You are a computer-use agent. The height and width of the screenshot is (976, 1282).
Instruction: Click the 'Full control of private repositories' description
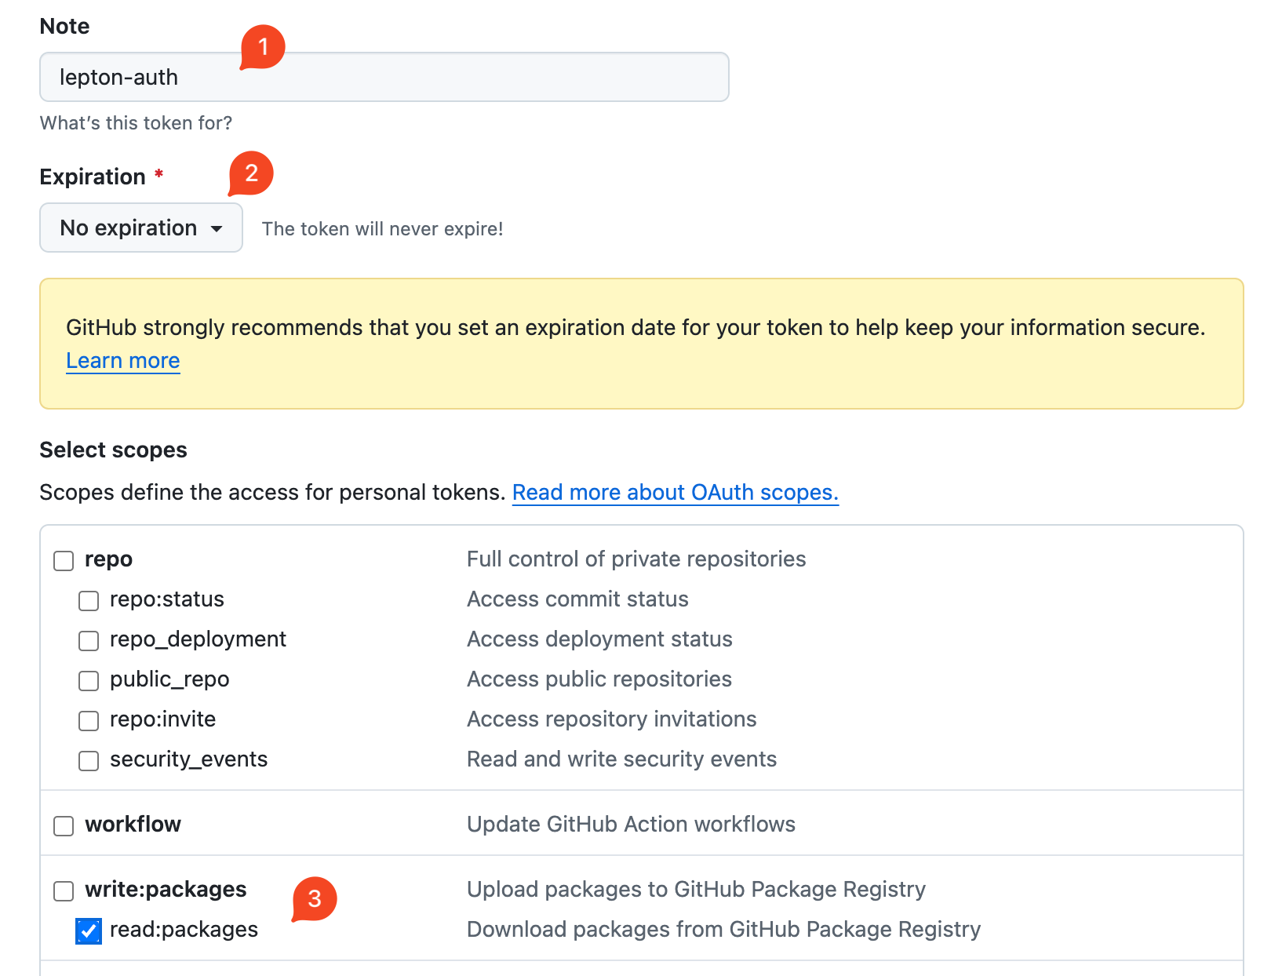click(636, 559)
